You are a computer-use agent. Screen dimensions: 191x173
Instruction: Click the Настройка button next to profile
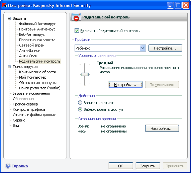pyautogui.click(x=165, y=48)
